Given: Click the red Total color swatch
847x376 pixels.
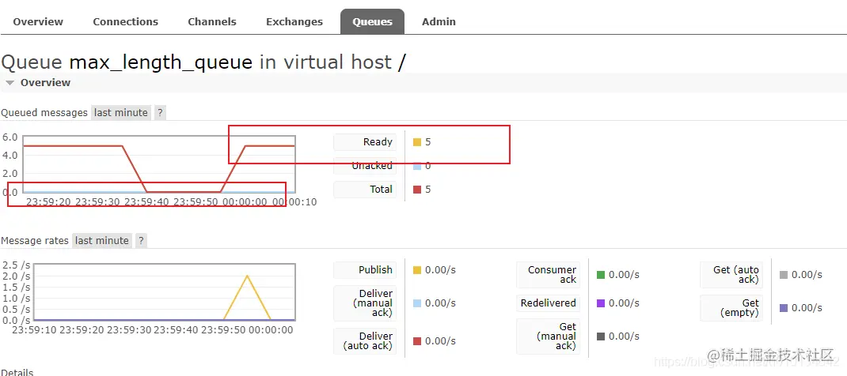Looking at the screenshot, I should [x=417, y=190].
